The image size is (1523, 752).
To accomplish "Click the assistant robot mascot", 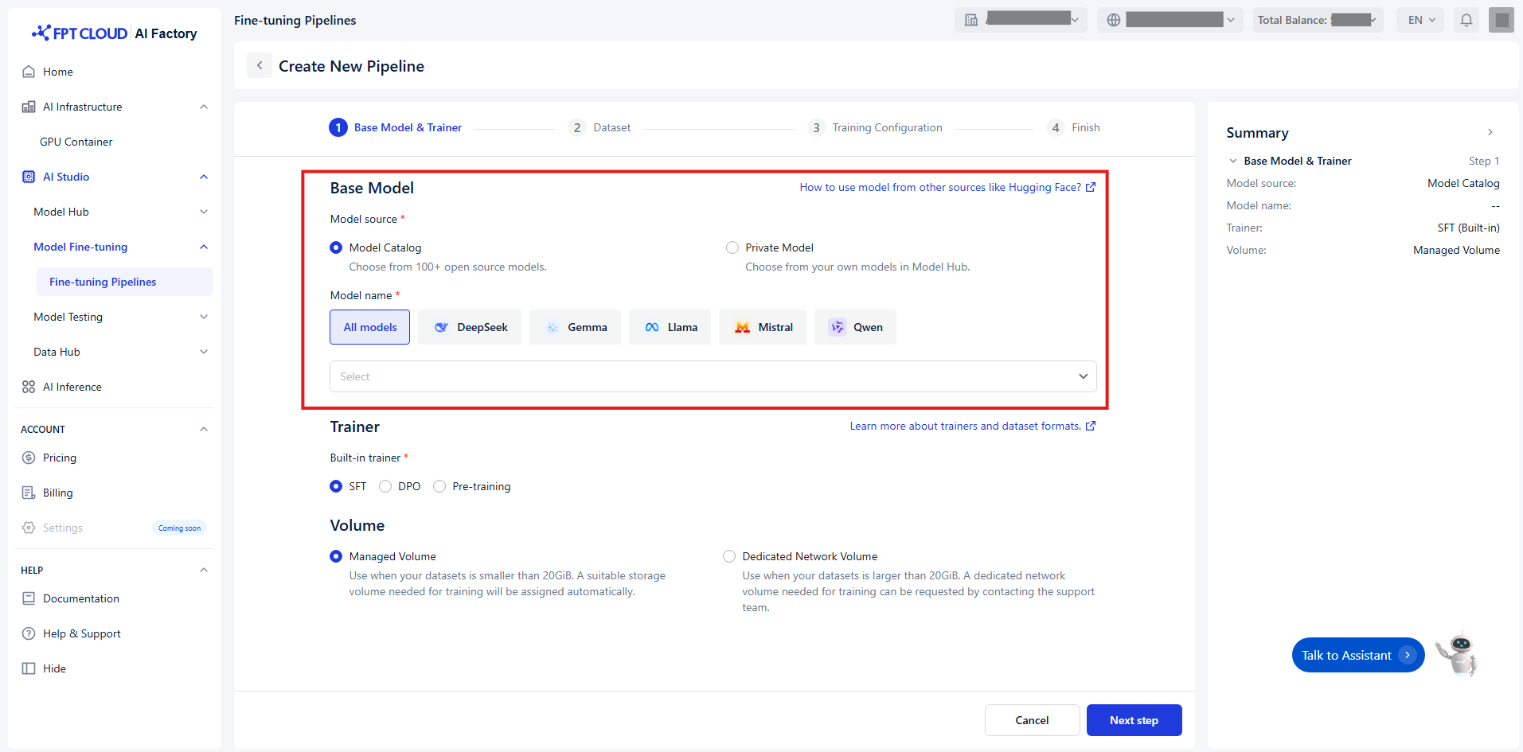I will click(x=1457, y=654).
